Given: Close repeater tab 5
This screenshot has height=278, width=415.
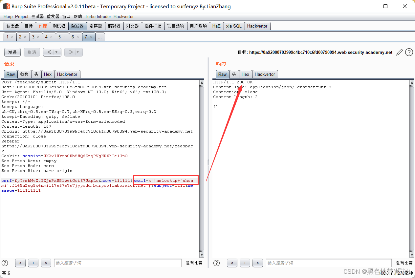Looking at the screenshot, I should click(x=64, y=37).
